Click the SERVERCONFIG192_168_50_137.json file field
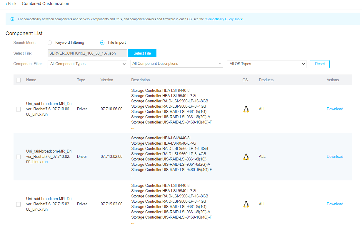 (x=87, y=53)
